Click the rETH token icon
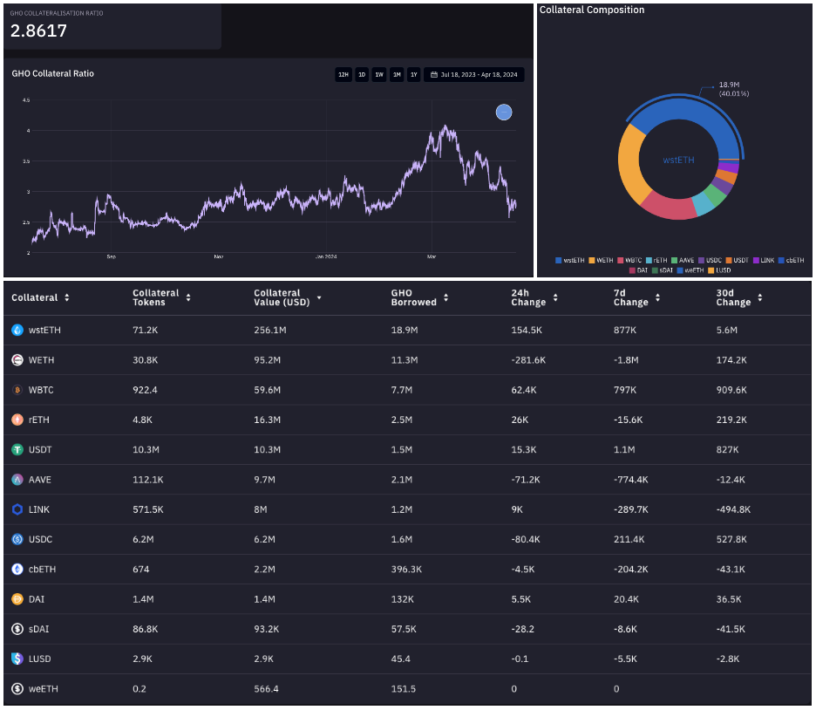 pos(17,420)
